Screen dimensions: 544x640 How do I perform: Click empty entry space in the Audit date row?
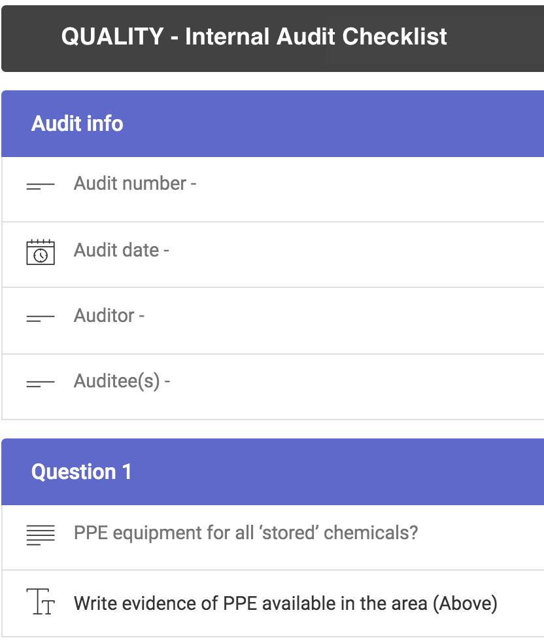tap(355, 255)
